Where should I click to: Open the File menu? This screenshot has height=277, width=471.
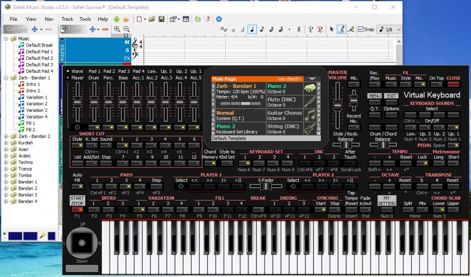[x=13, y=19]
